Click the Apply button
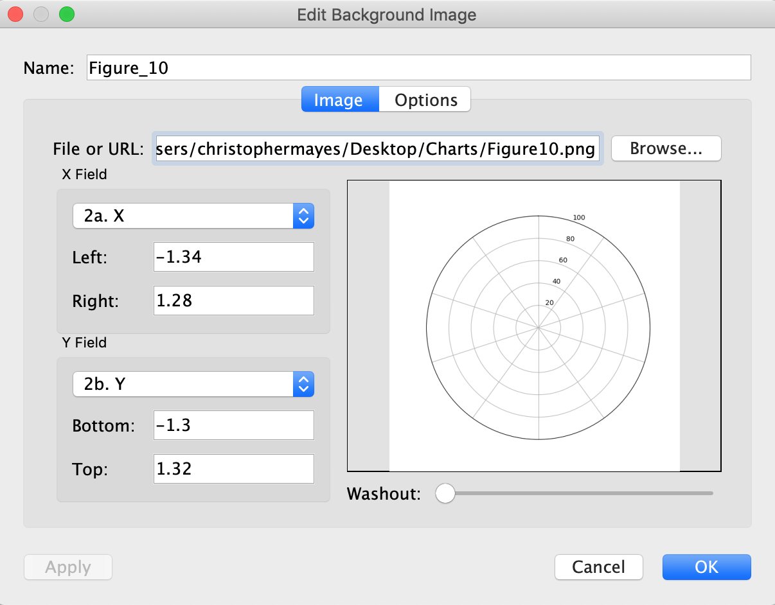 pyautogui.click(x=68, y=567)
